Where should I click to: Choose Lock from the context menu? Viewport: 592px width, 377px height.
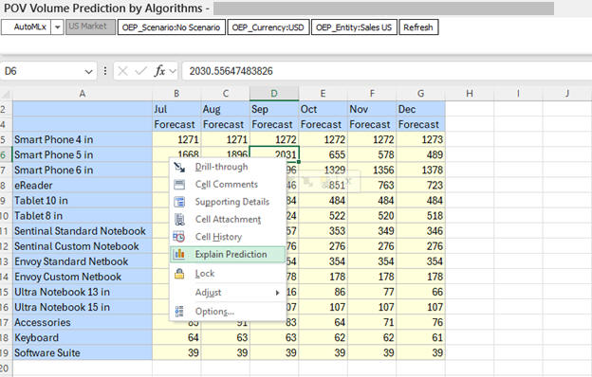click(228, 274)
